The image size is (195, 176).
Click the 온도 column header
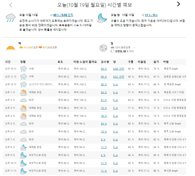click(60, 62)
